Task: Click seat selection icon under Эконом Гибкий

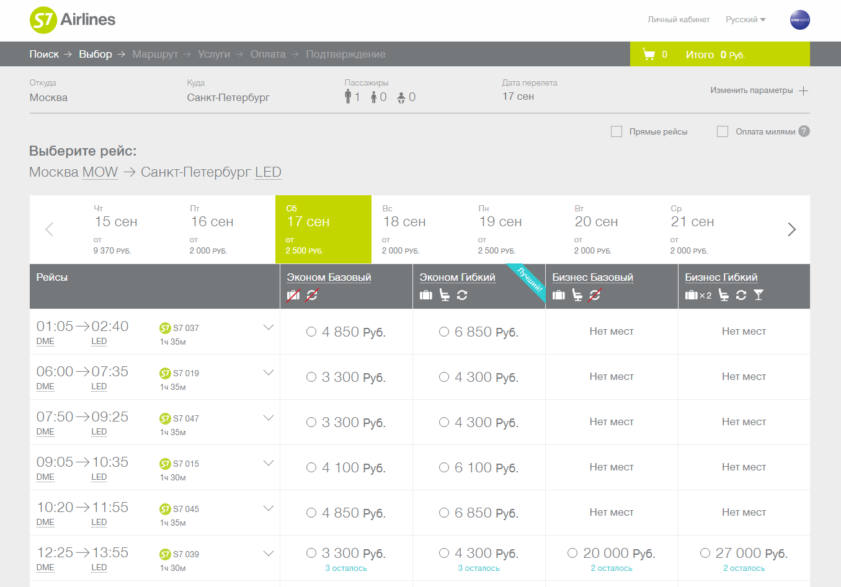Action: (x=445, y=295)
